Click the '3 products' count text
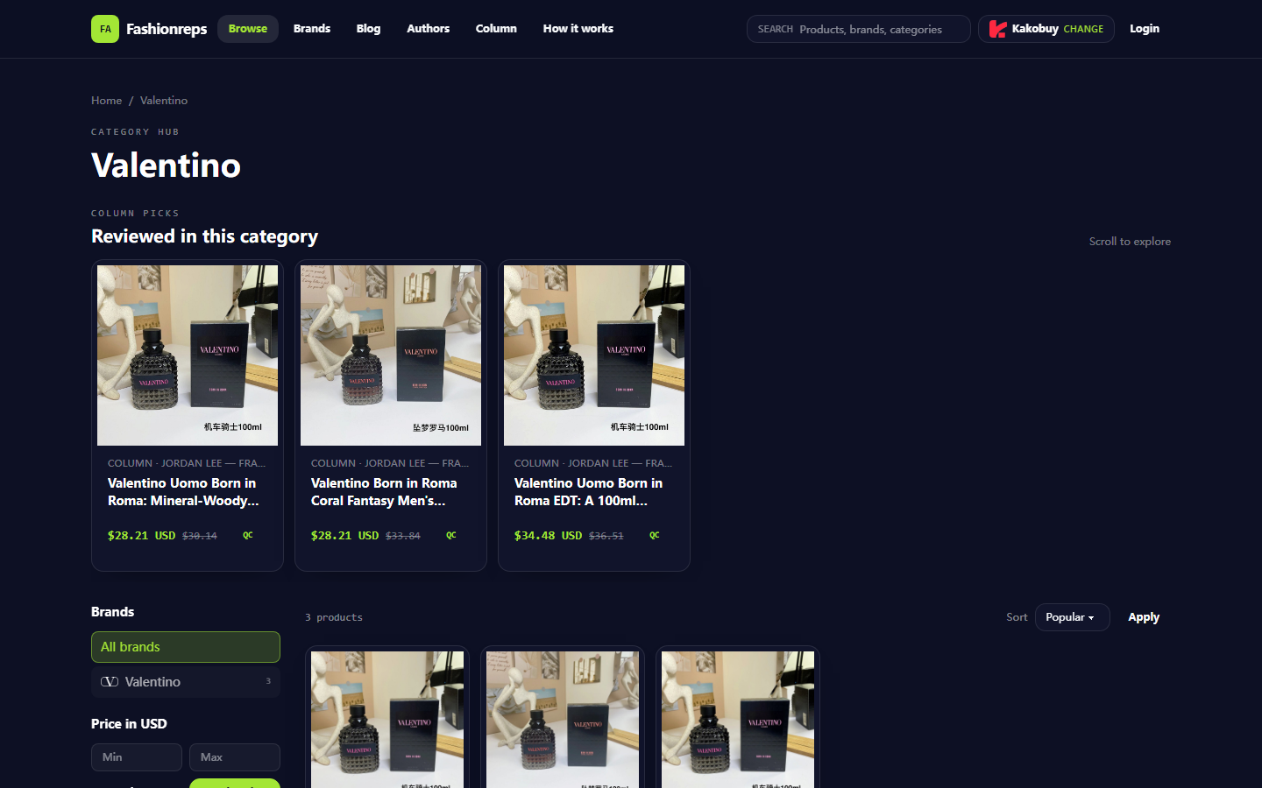Viewport: 1262px width, 788px height. tap(334, 617)
